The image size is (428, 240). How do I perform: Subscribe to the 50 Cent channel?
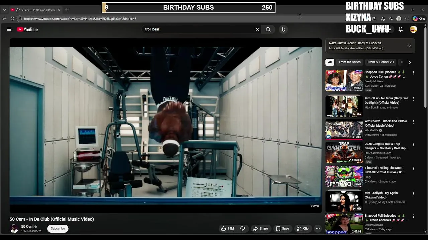[58, 228]
